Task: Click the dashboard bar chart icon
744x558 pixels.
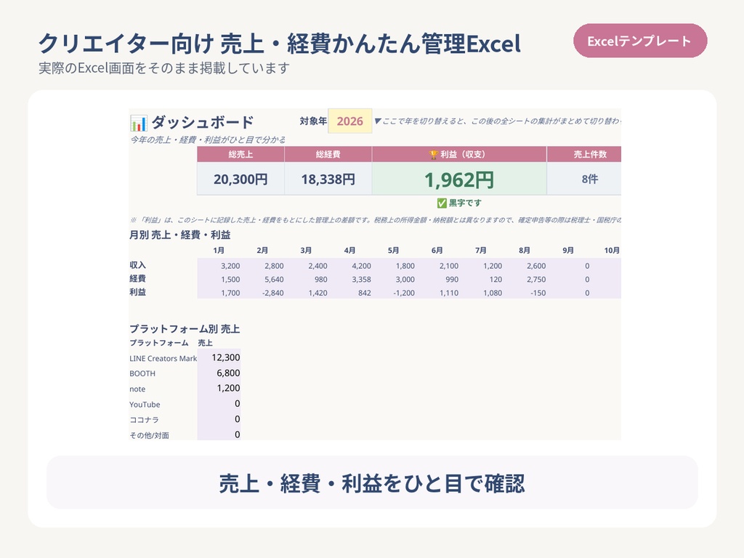Action: [139, 123]
